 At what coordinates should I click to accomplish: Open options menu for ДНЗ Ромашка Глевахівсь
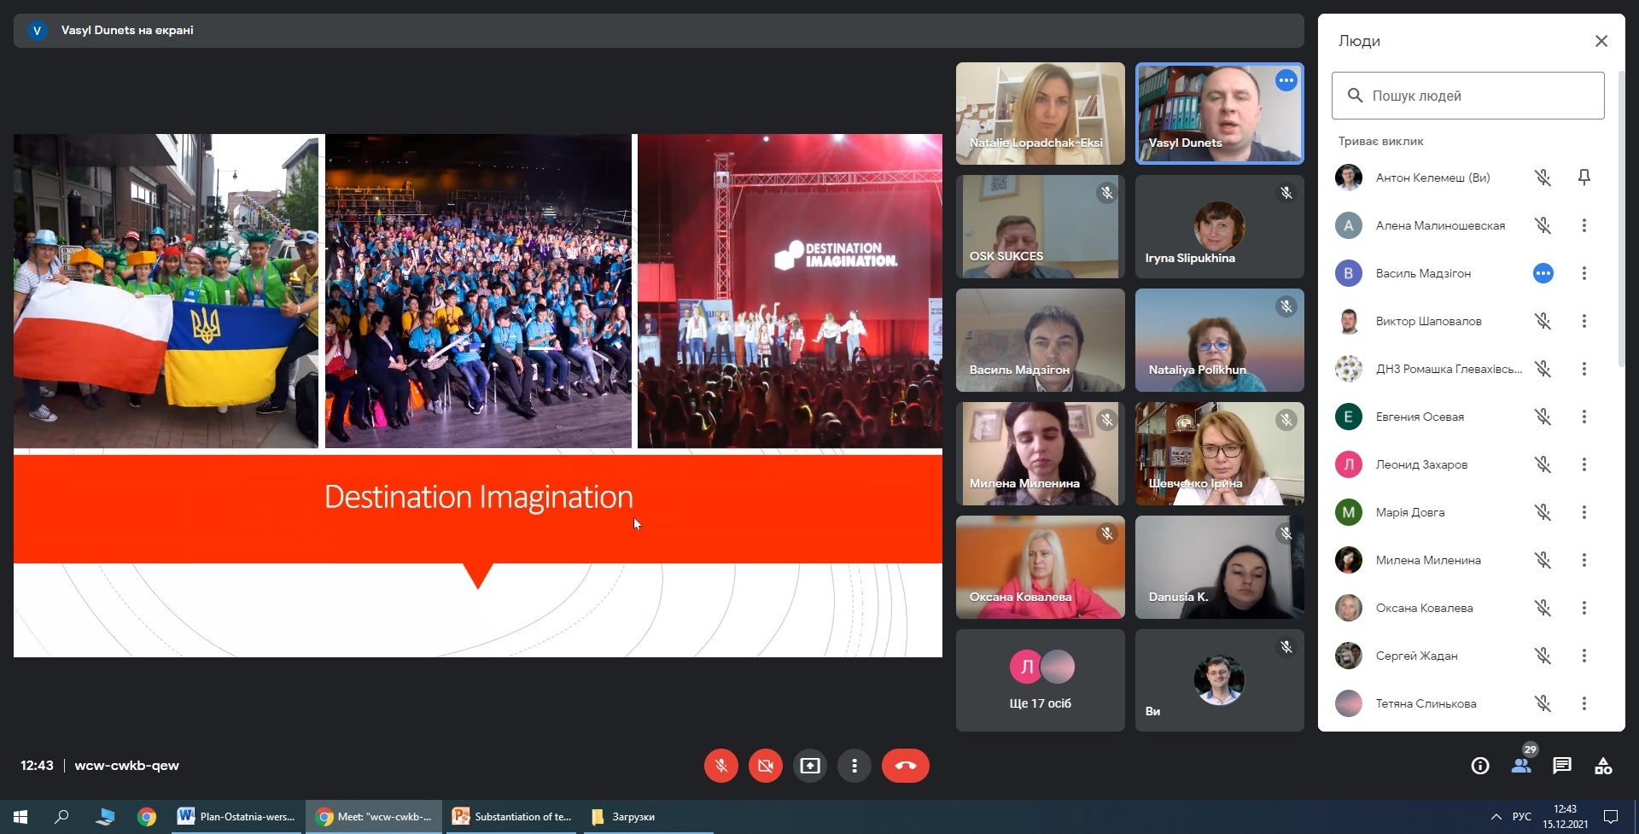click(1584, 369)
